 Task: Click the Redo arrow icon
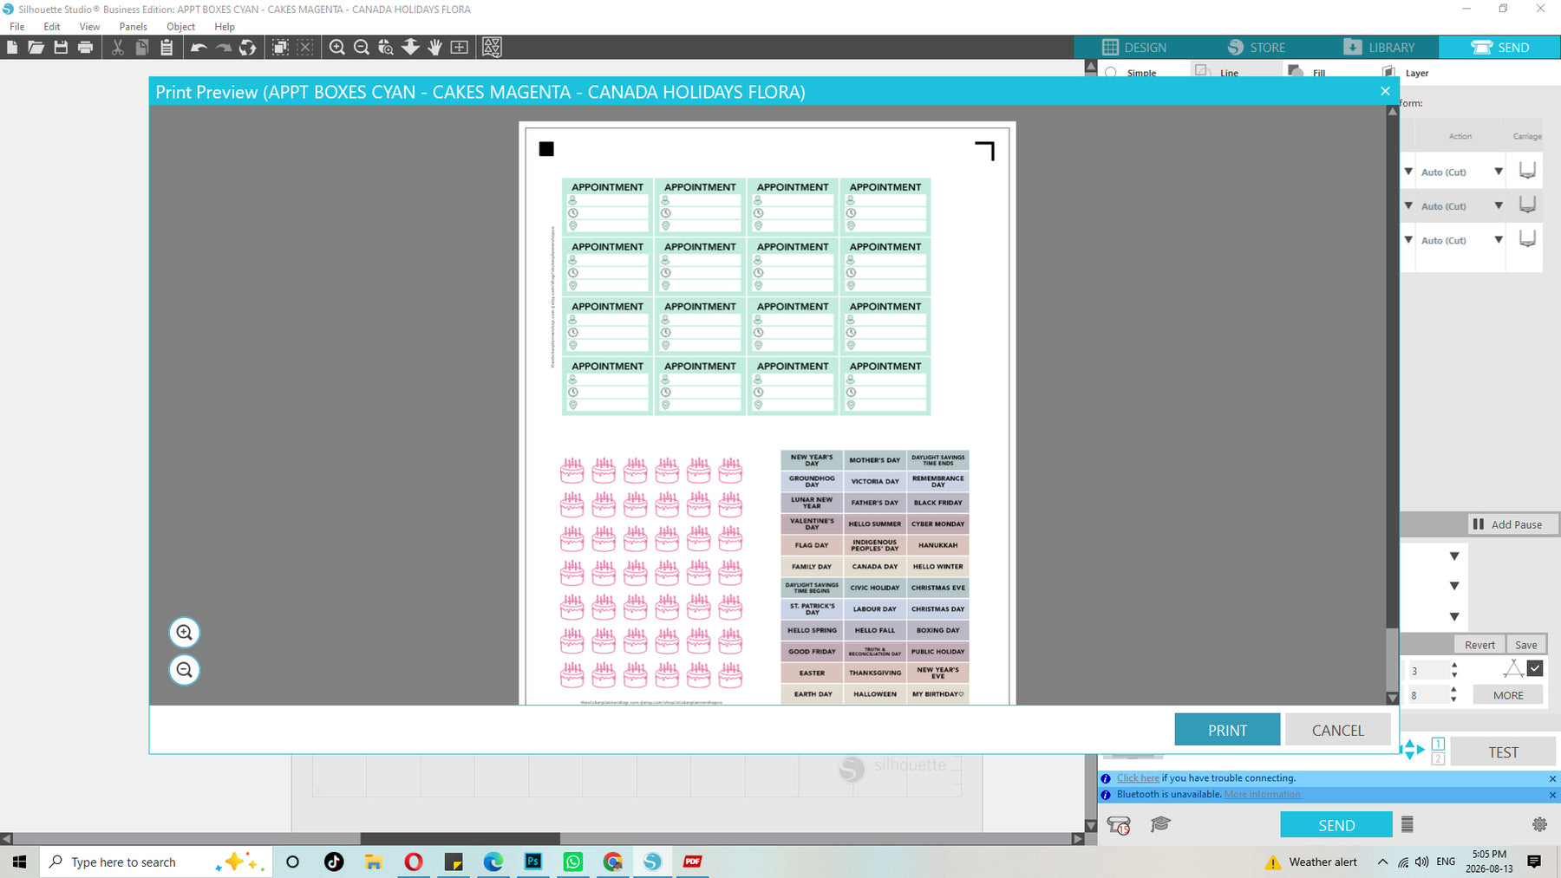point(223,48)
